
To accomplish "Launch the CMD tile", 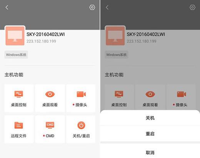I will pyautogui.click(x=50, y=129).
